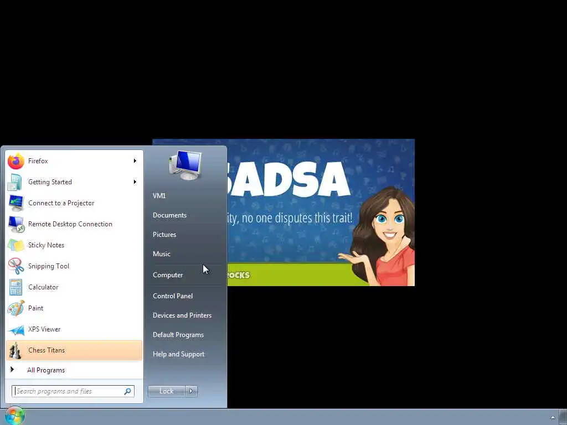Launch Remote Desktop Connection from its icon

pyautogui.click(x=16, y=224)
